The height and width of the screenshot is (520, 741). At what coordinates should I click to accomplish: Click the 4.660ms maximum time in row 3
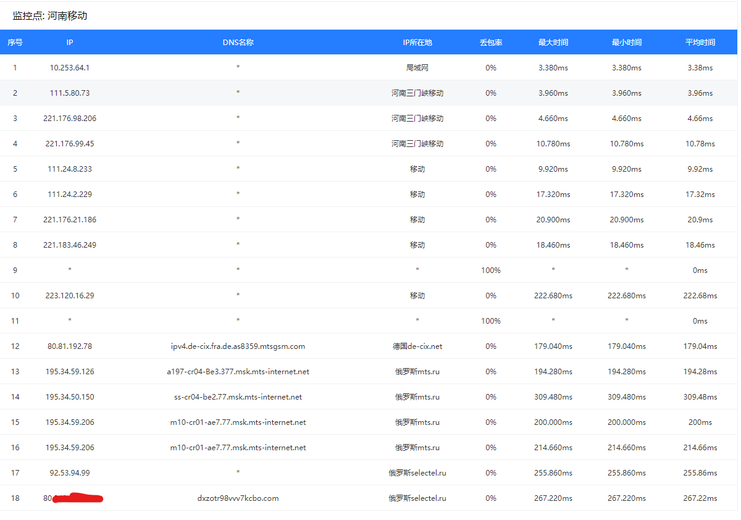553,119
